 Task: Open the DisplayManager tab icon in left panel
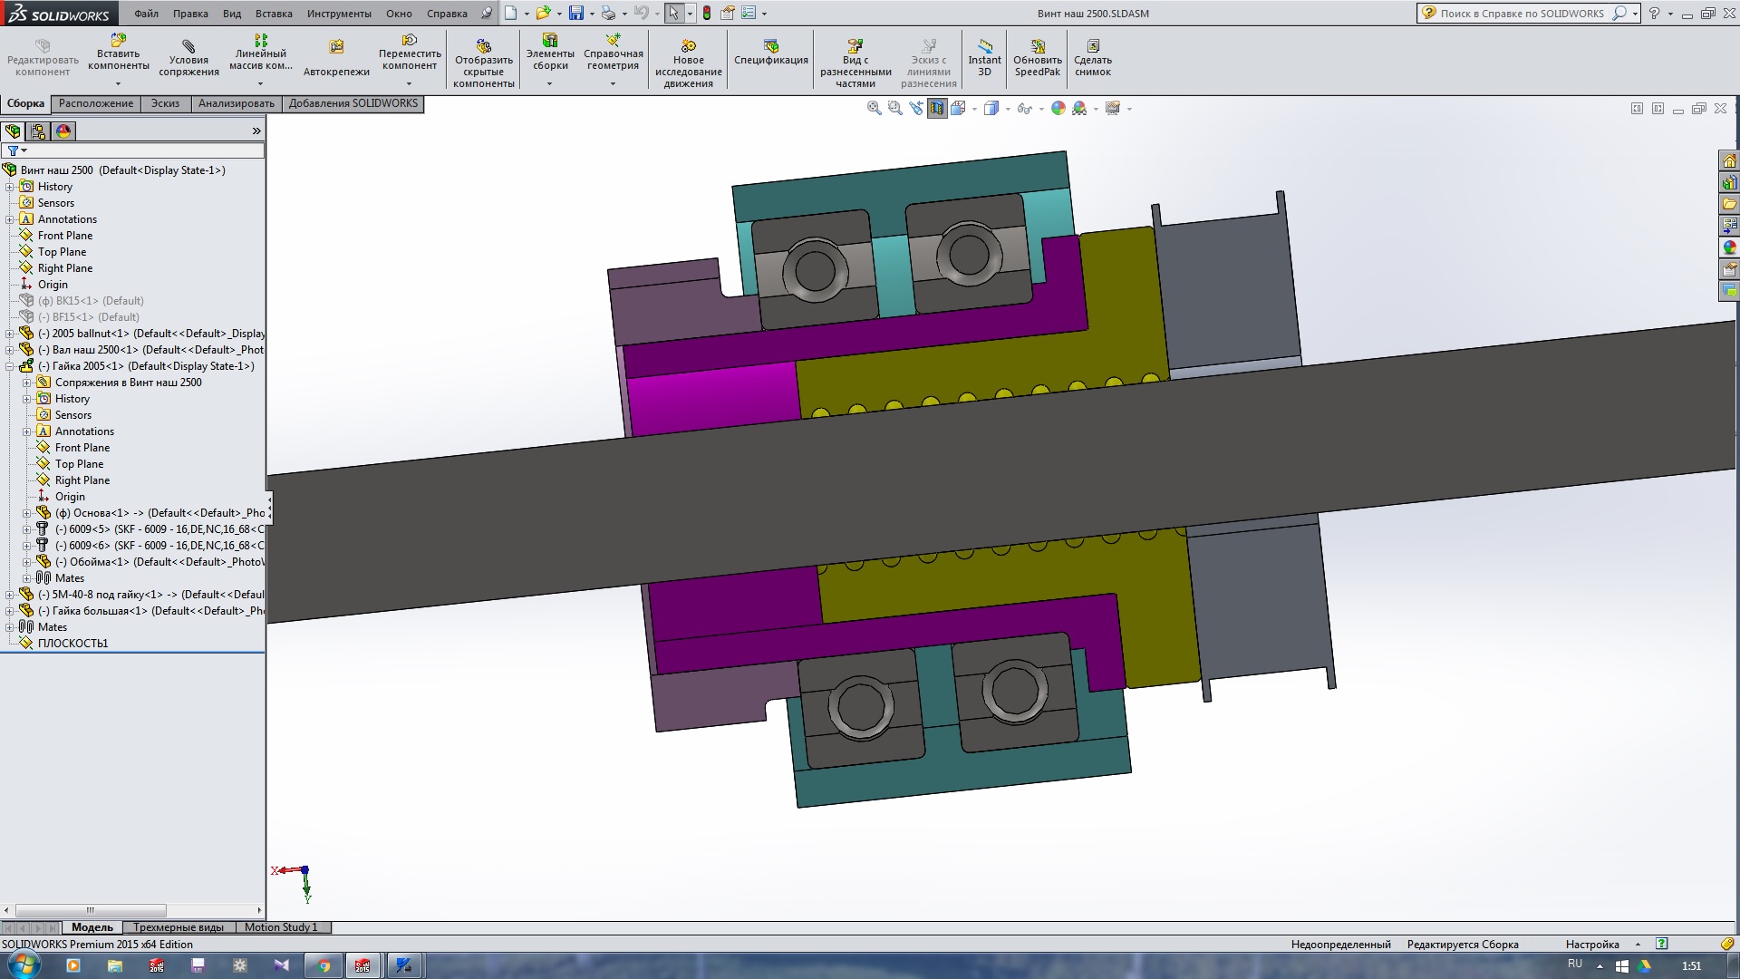(x=63, y=131)
